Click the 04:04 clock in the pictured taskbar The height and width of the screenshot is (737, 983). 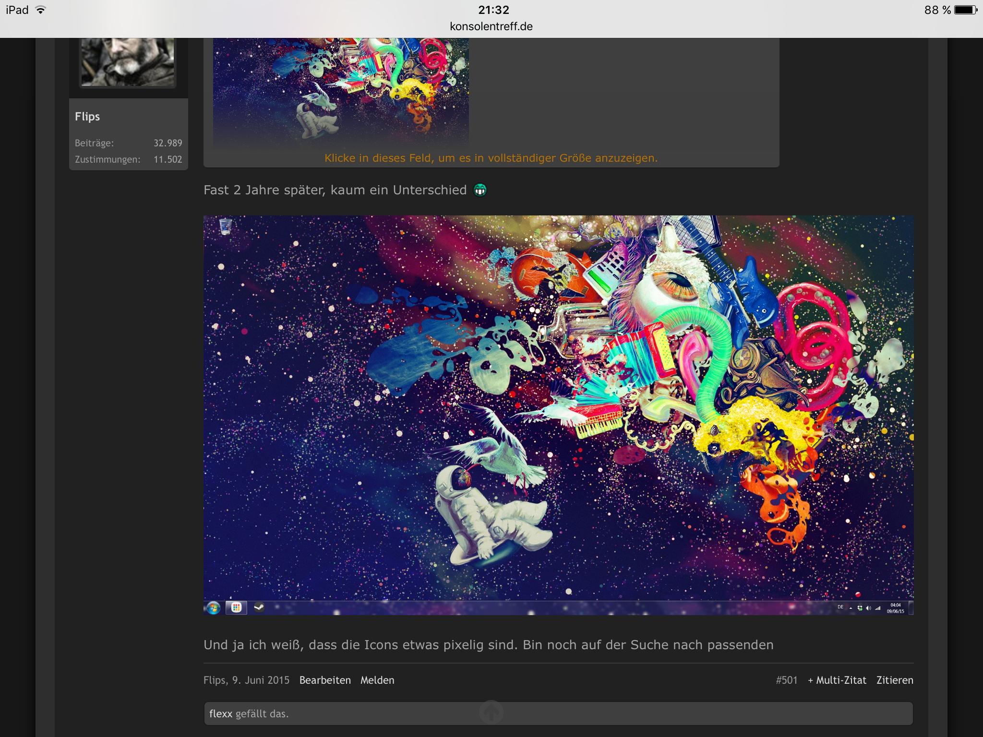[x=896, y=606]
